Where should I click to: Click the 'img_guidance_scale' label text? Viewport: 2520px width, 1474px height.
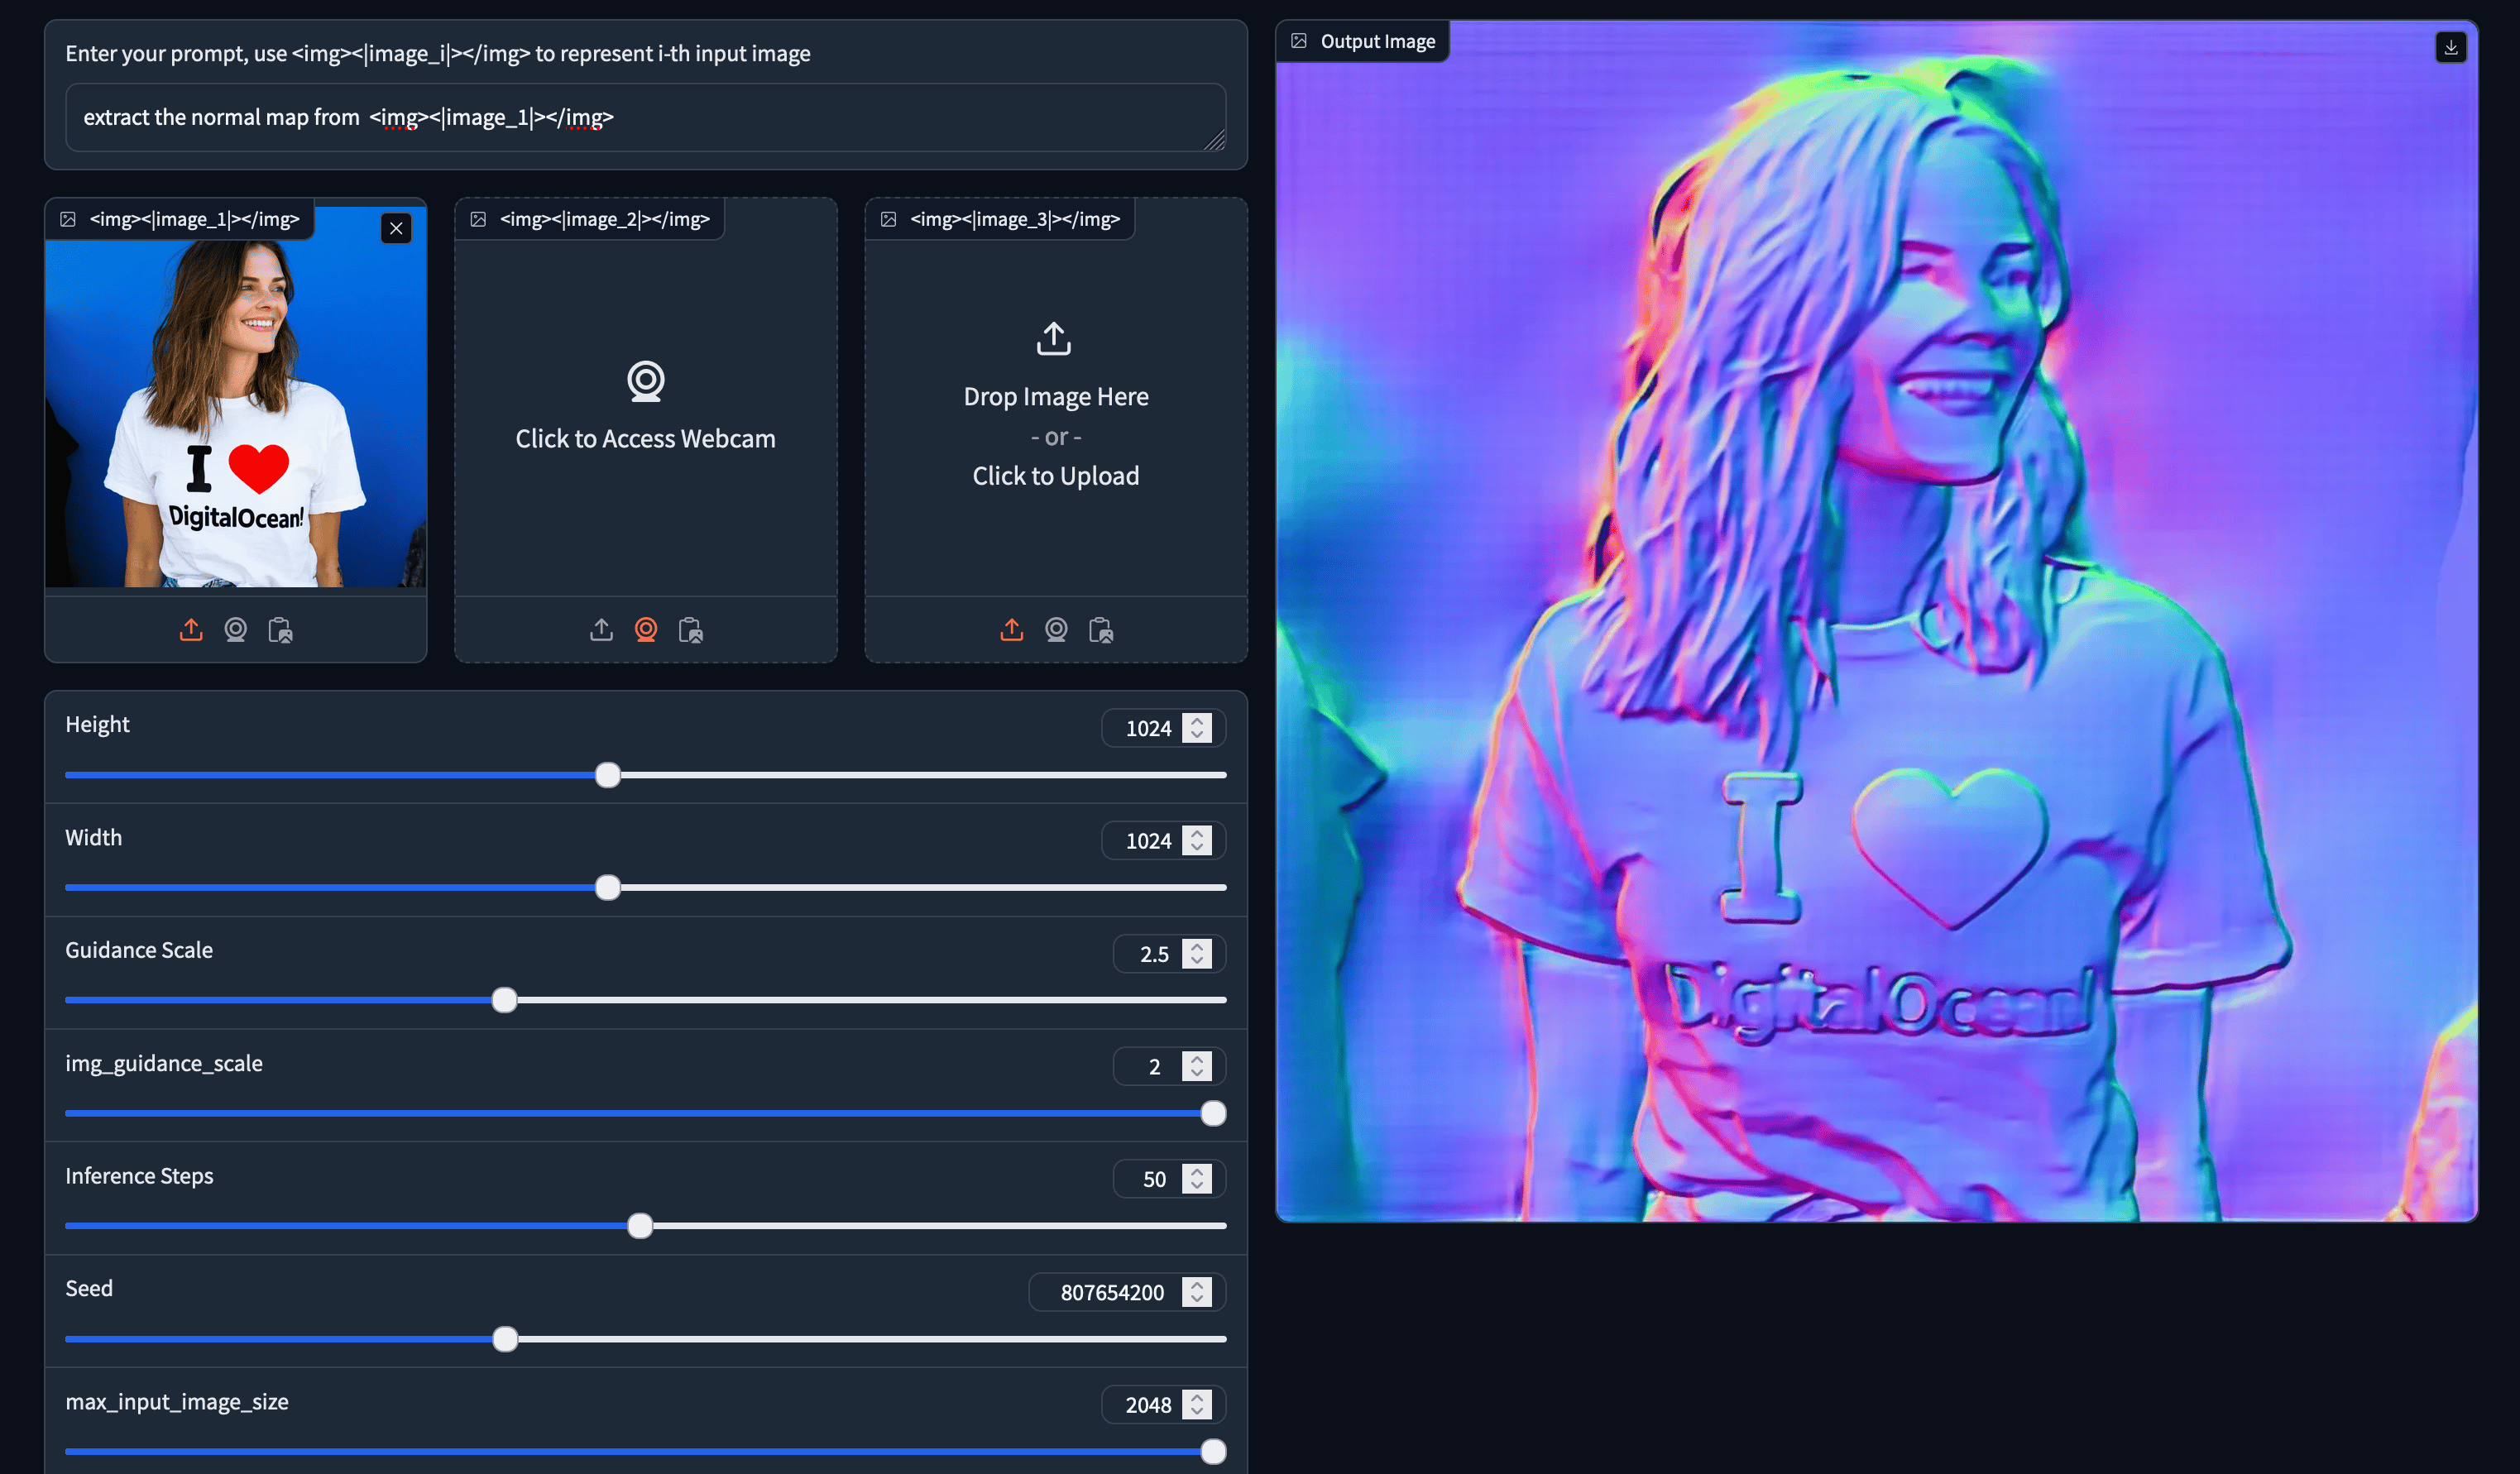click(164, 1063)
